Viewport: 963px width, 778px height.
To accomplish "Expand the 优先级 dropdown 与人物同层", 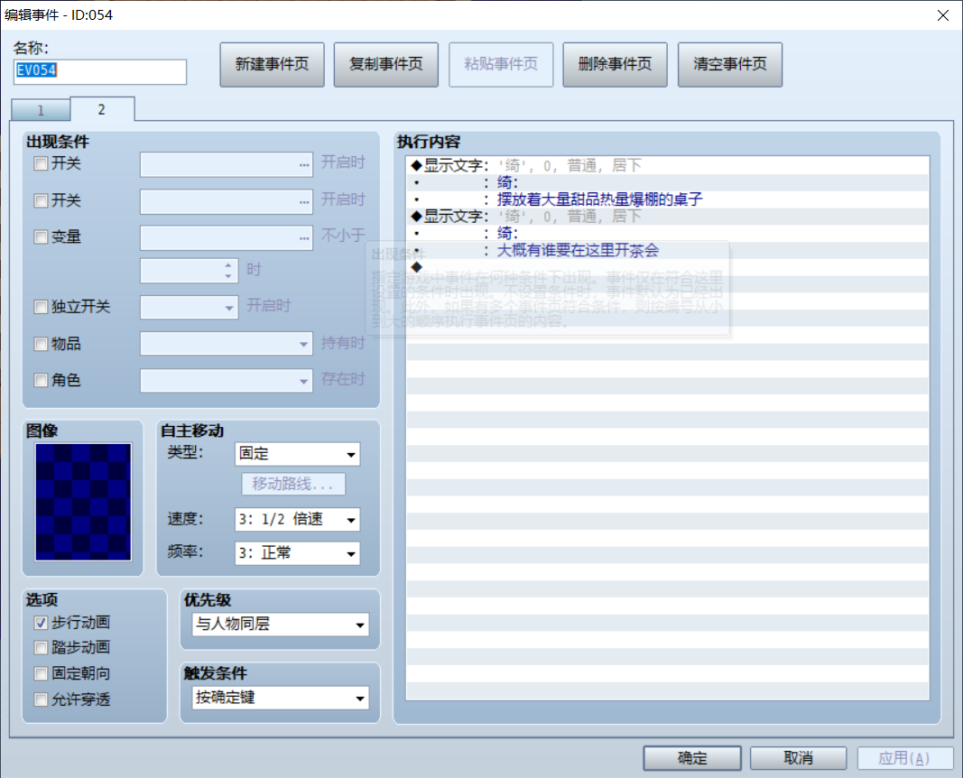I will (280, 625).
